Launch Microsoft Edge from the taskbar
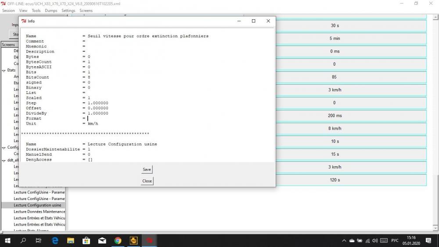 click(x=55, y=240)
